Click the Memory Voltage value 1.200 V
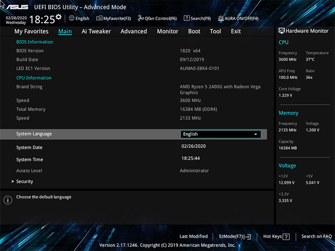The height and width of the screenshot is (251, 335). pos(313,130)
